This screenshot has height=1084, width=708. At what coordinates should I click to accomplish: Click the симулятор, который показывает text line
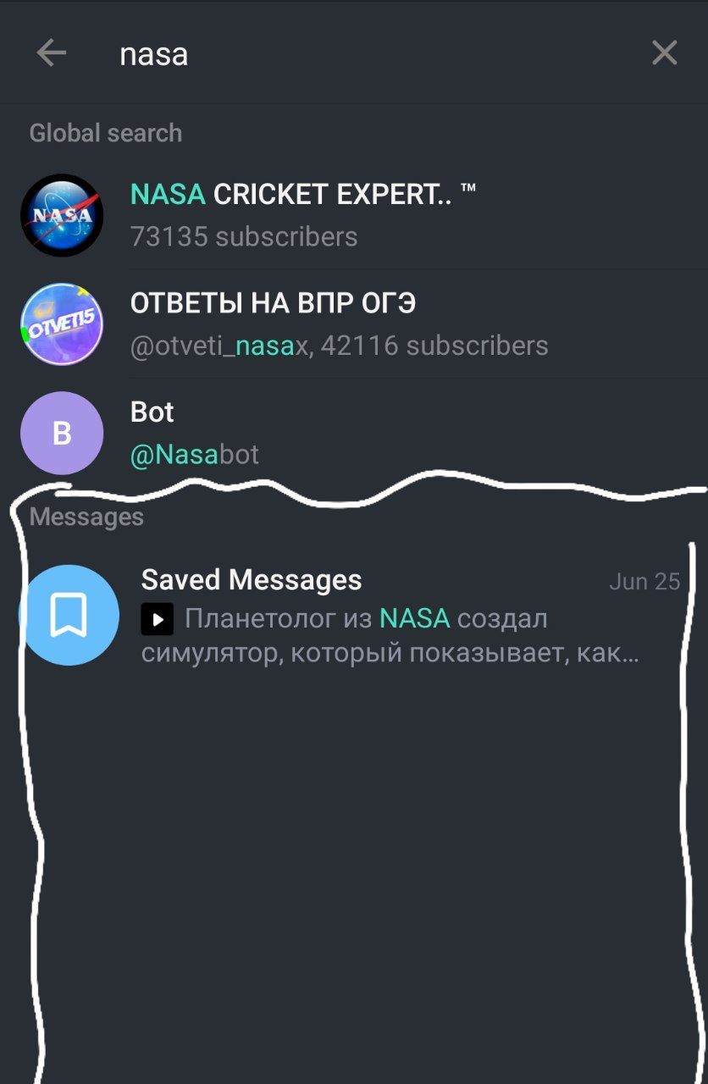(390, 654)
